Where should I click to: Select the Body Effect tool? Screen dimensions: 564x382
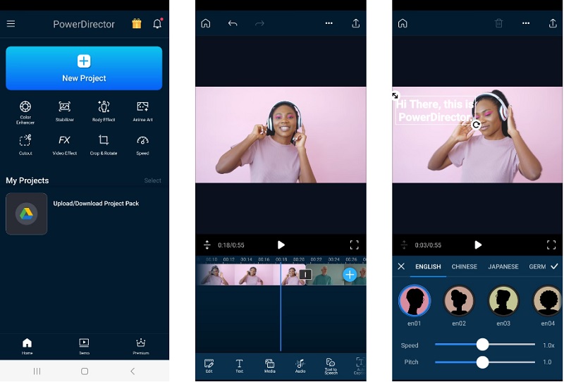coord(104,107)
